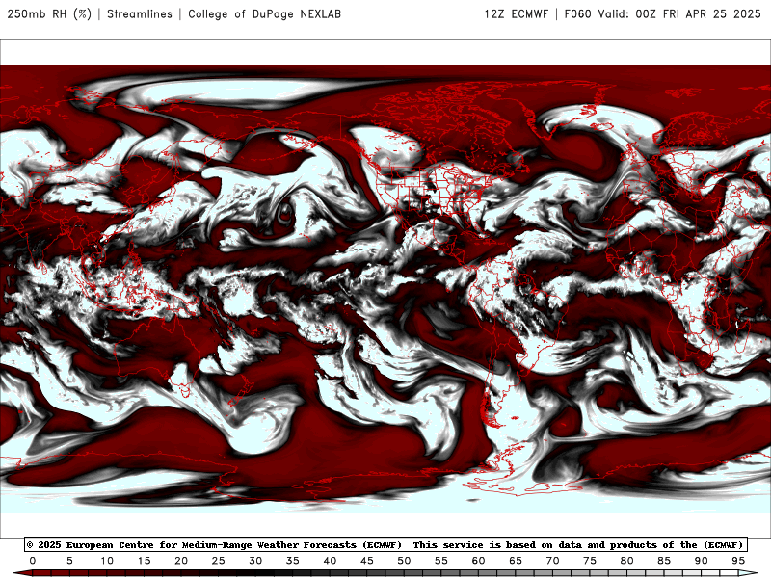The image size is (771, 578).
Task: Click "Valid: 00Z FRI APR 25 2025"
Action: [679, 13]
